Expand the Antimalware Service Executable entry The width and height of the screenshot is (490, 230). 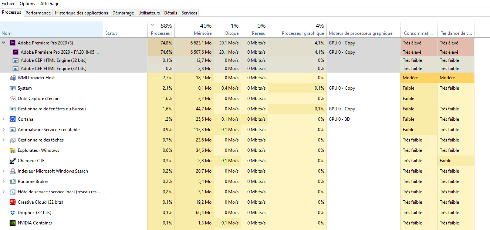click(x=4, y=130)
